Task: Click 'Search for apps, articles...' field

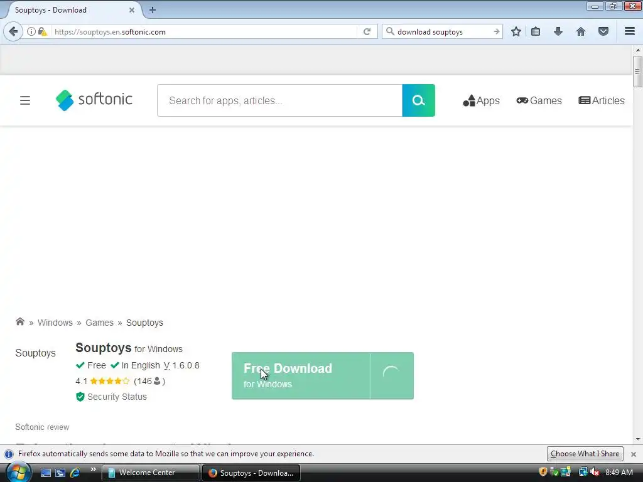Action: click(x=279, y=100)
